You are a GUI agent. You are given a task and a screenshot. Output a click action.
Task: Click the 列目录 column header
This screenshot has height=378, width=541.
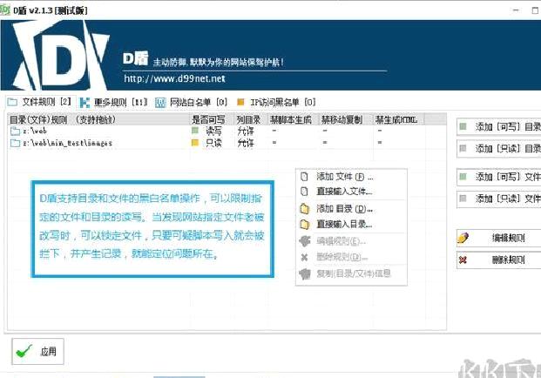pyautogui.click(x=252, y=119)
